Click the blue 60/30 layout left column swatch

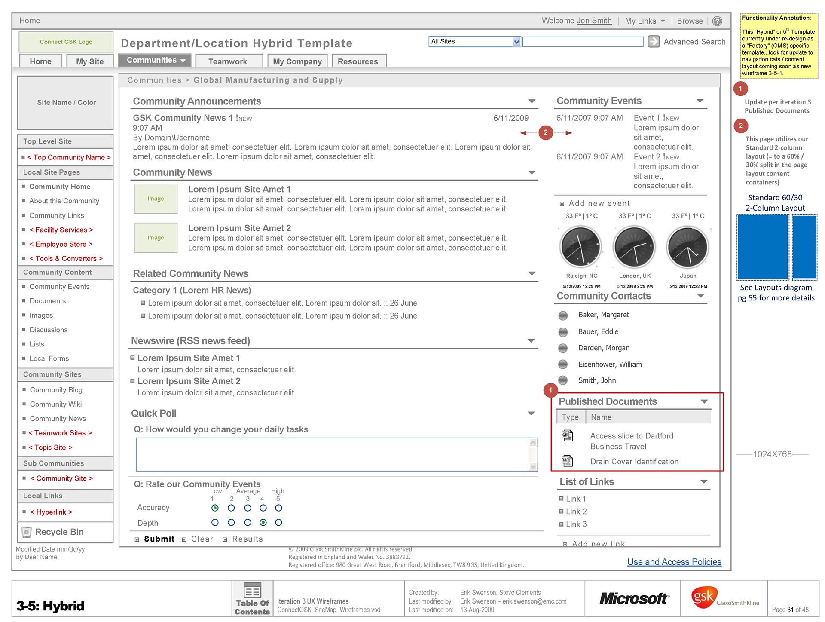tap(762, 248)
